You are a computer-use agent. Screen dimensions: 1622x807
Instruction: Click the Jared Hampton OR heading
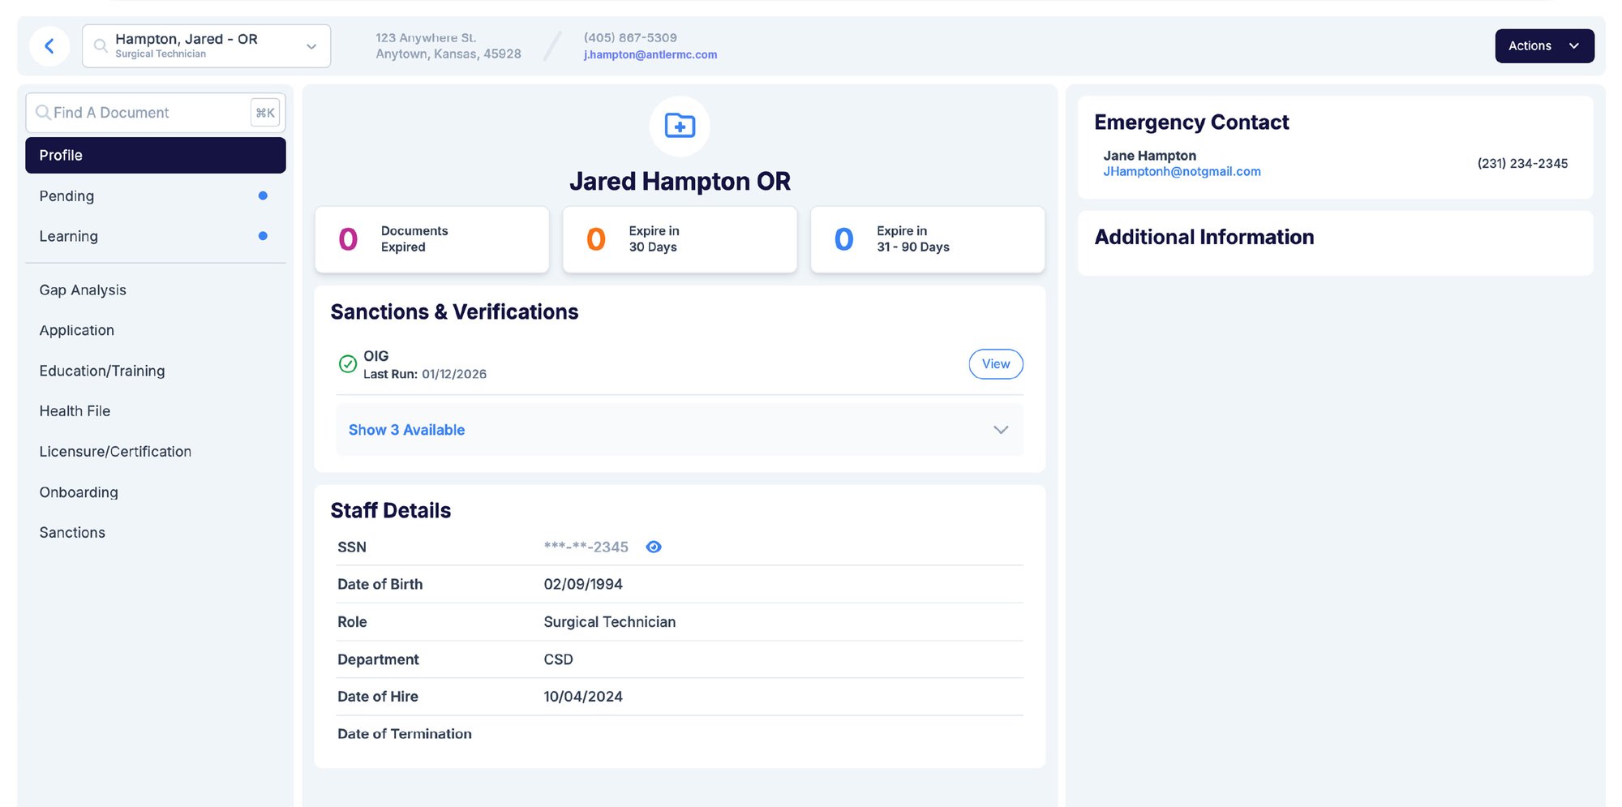pyautogui.click(x=680, y=181)
